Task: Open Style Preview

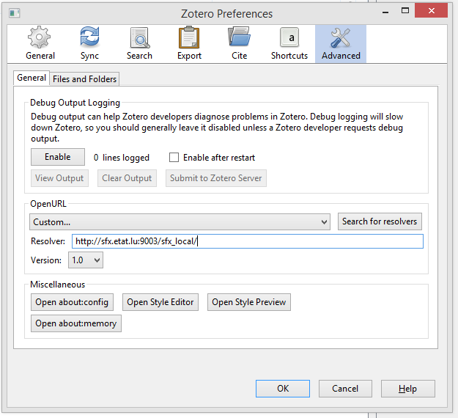Action: 249,302
